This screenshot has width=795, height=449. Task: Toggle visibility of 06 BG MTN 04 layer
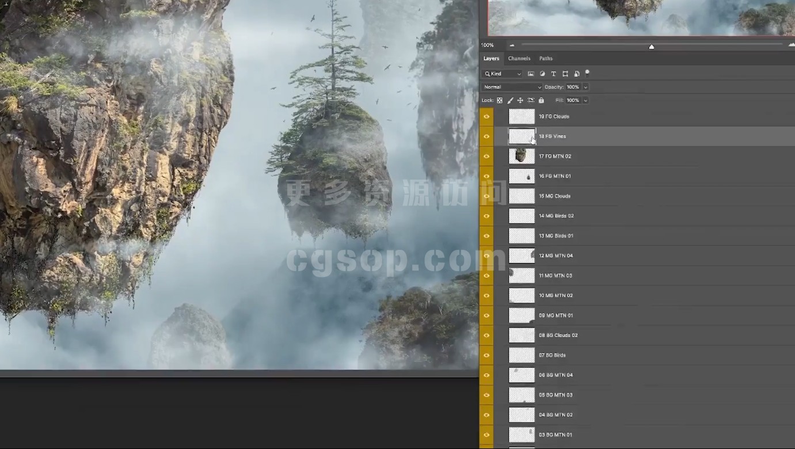(x=486, y=375)
